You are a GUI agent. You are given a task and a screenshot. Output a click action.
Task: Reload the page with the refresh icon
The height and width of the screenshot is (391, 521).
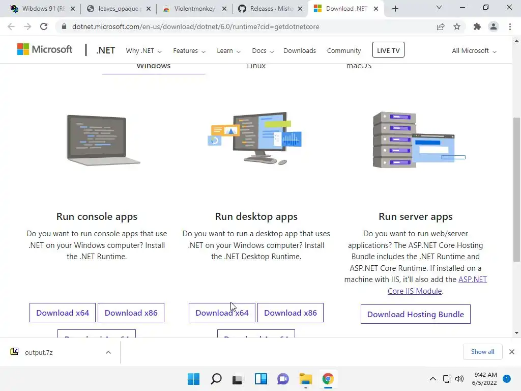tap(44, 26)
